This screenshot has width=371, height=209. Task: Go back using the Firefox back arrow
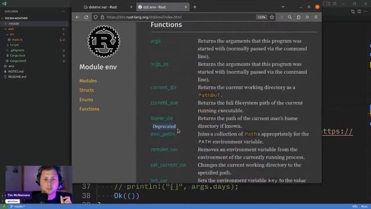77,17
